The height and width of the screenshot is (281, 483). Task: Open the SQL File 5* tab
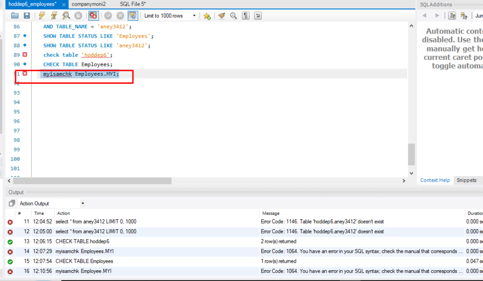(133, 4)
